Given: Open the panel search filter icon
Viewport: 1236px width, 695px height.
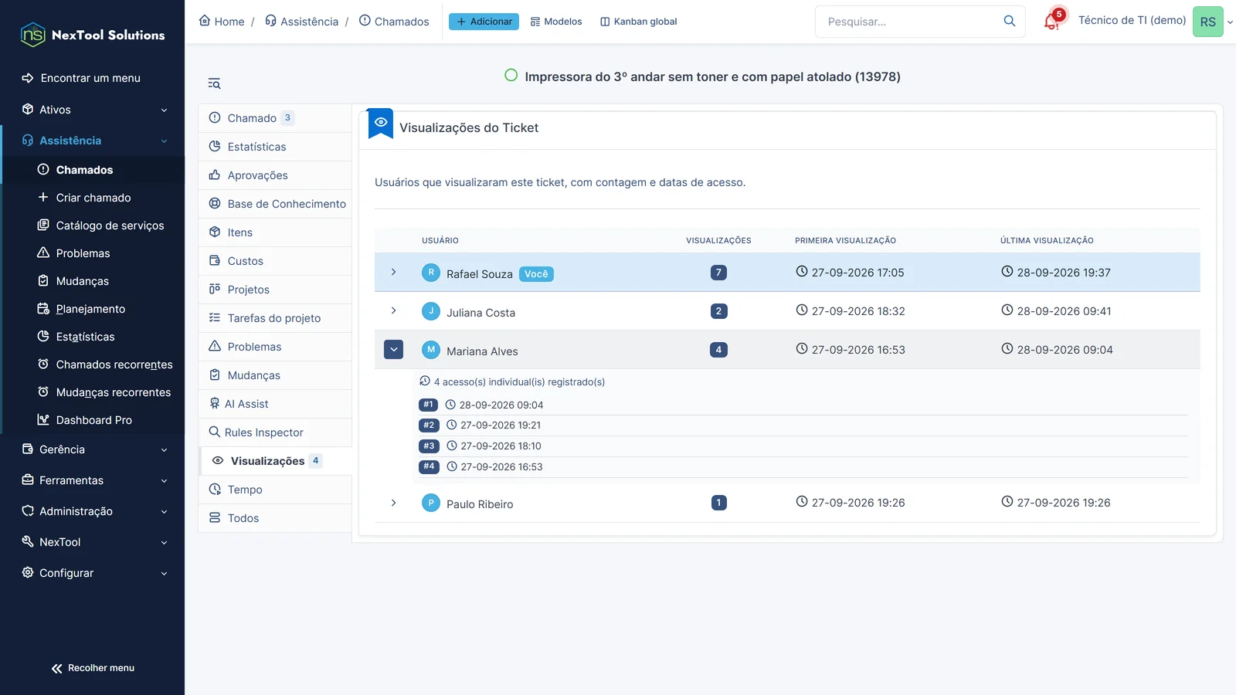Looking at the screenshot, I should [x=215, y=83].
